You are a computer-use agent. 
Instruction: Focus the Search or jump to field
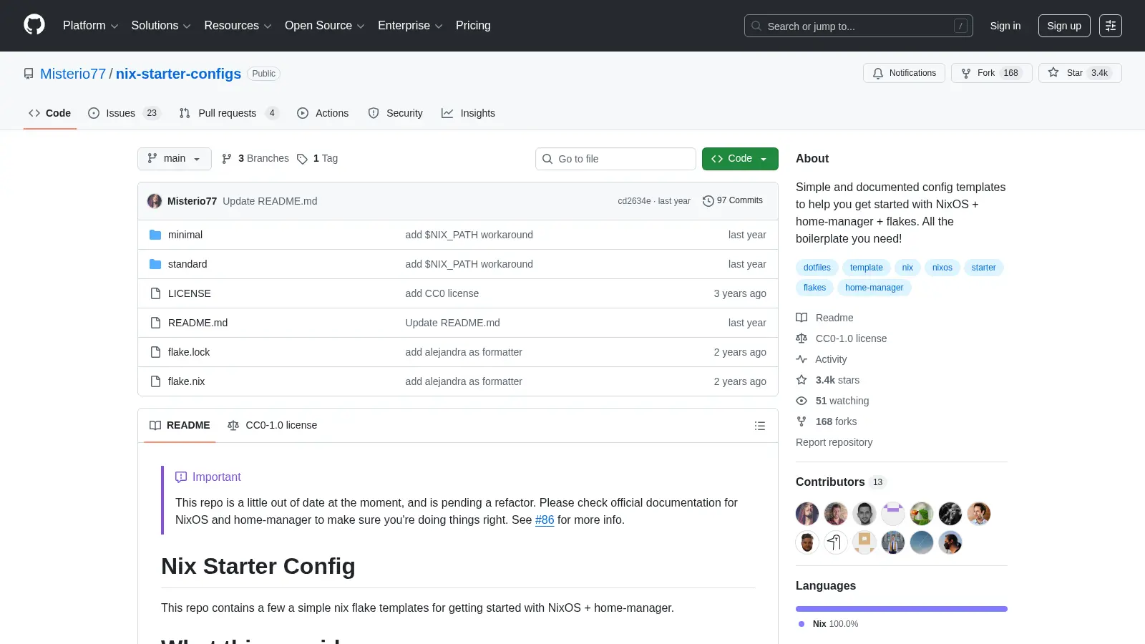pos(858,26)
